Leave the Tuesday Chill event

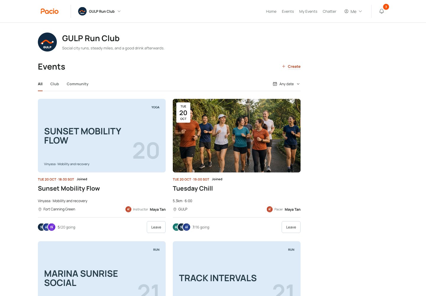291,227
